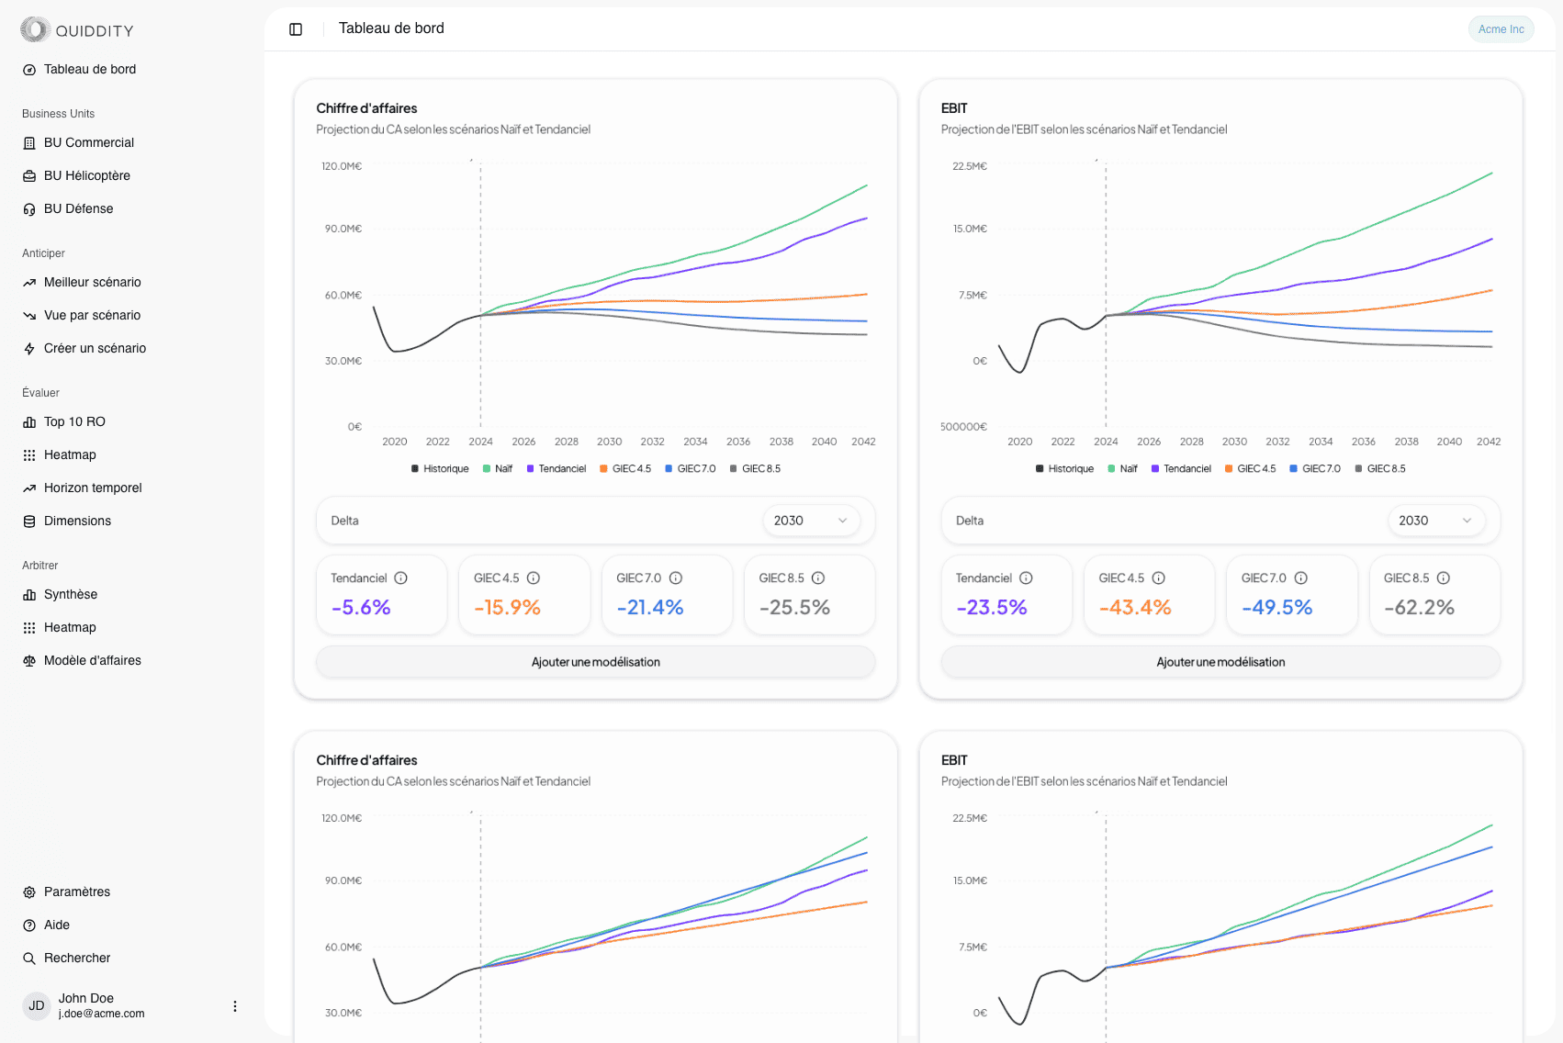The height and width of the screenshot is (1043, 1563).
Task: Open the Tableau de bord sidebar icon
Action: [x=89, y=69]
